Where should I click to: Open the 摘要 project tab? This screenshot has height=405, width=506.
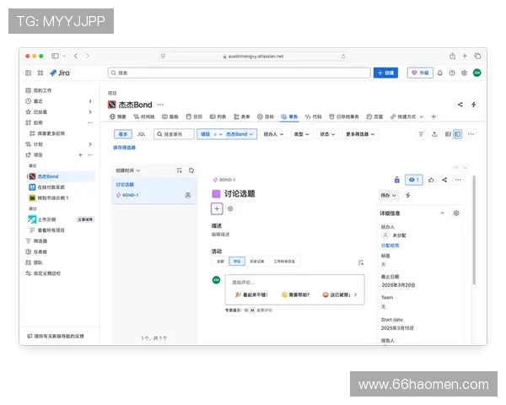(x=118, y=116)
